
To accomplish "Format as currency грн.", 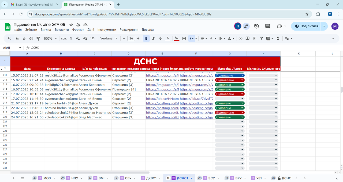I will click(64, 39).
